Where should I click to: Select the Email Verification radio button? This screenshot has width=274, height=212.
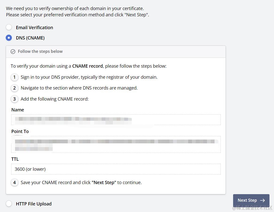coord(9,27)
